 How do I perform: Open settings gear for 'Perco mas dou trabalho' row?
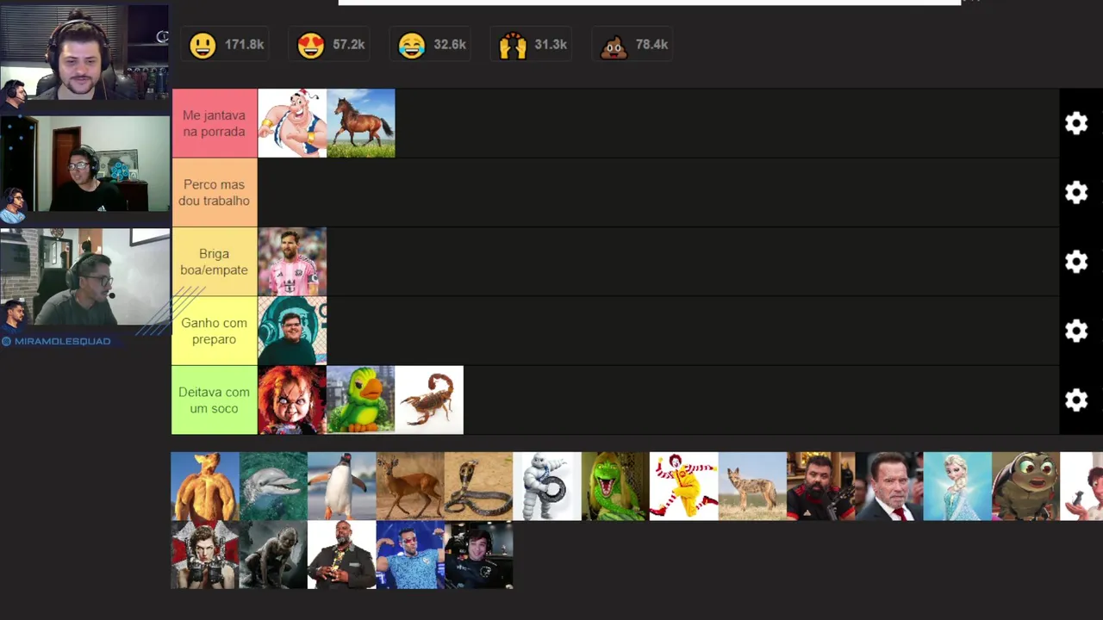click(1076, 192)
